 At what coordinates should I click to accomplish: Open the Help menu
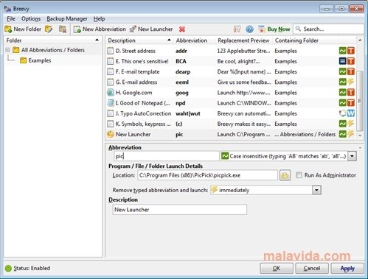point(99,19)
